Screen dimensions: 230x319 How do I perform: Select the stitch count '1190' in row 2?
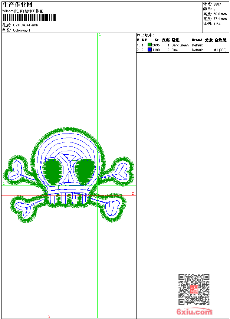156,50
